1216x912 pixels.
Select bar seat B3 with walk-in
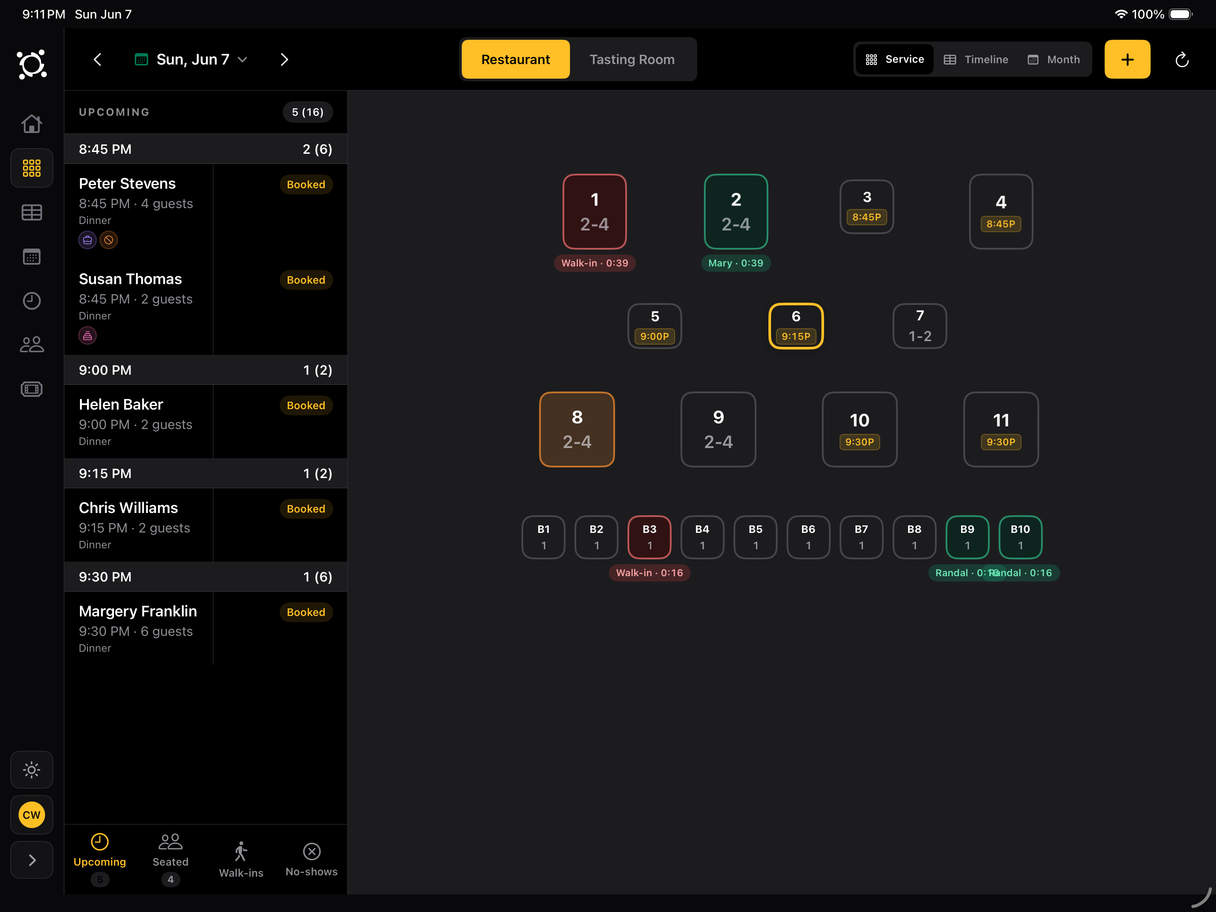[649, 537]
